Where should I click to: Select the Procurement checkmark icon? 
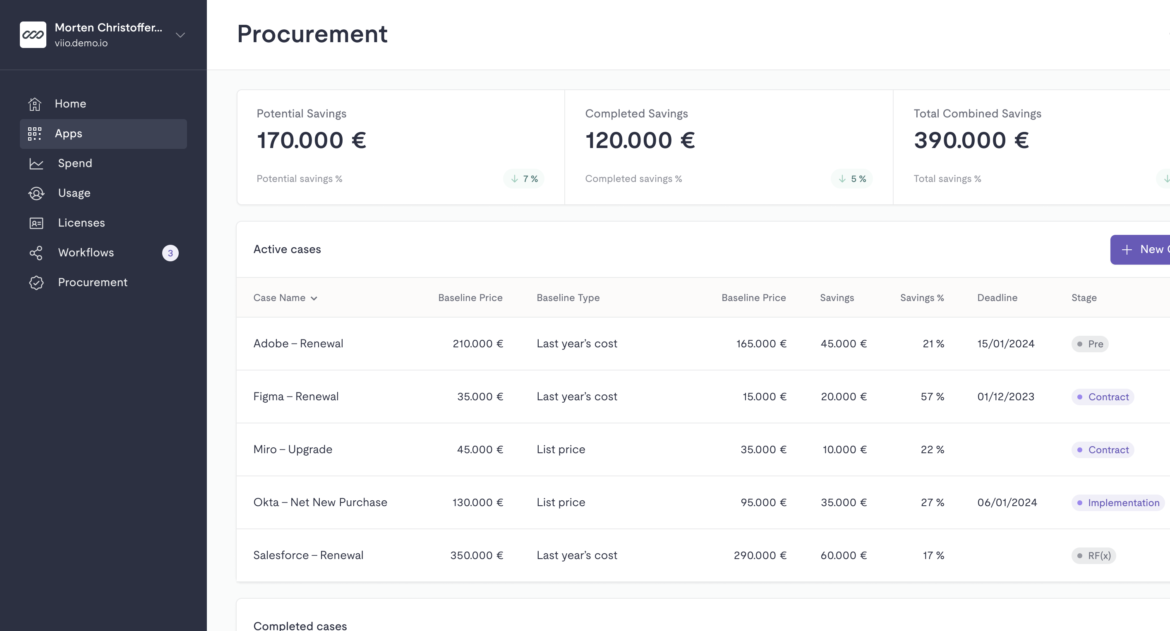[36, 282]
